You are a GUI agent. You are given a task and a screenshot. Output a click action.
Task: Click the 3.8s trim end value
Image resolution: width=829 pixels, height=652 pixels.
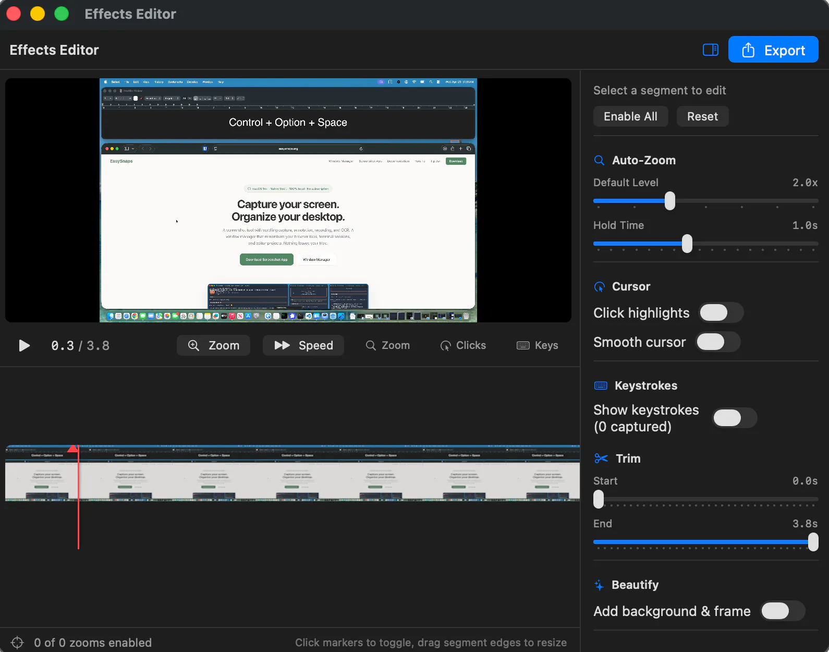[x=805, y=524]
